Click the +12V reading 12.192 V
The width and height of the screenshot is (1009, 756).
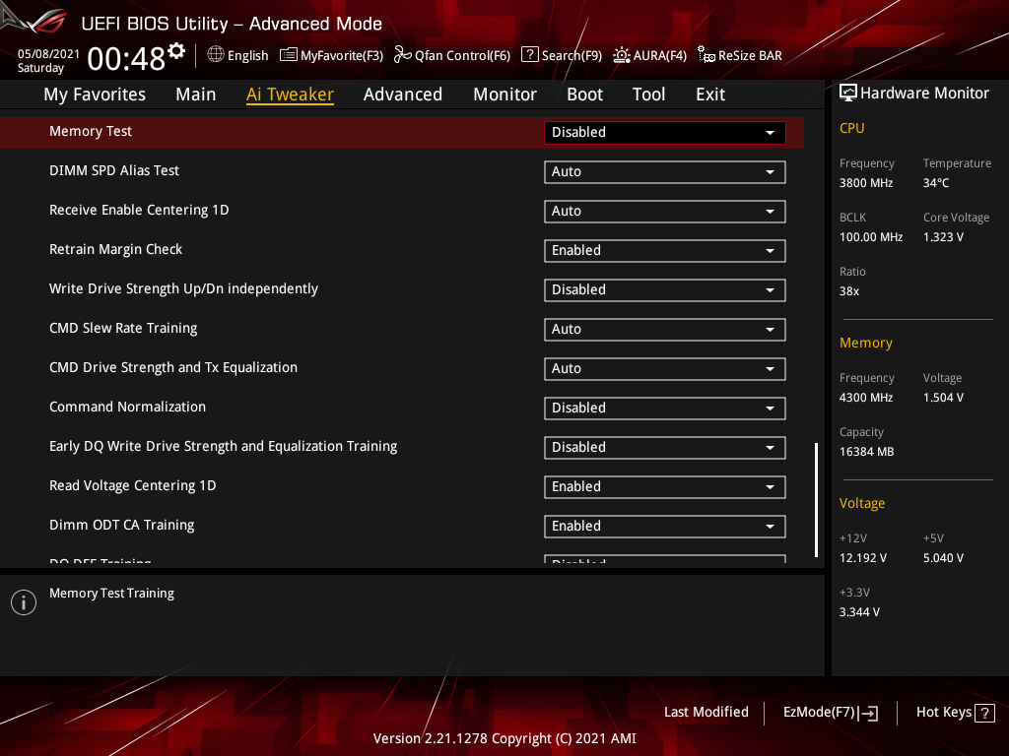click(863, 558)
